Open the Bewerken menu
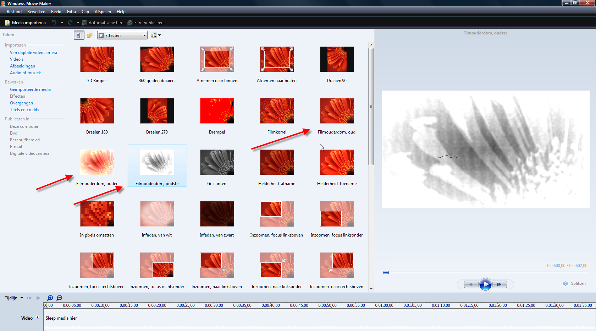The height and width of the screenshot is (331, 596). [36, 12]
